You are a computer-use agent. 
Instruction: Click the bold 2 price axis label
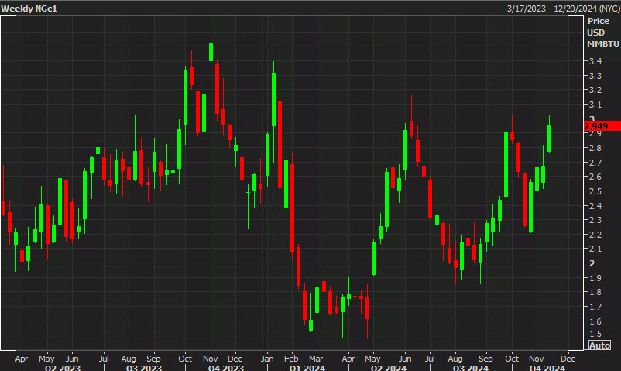[592, 263]
